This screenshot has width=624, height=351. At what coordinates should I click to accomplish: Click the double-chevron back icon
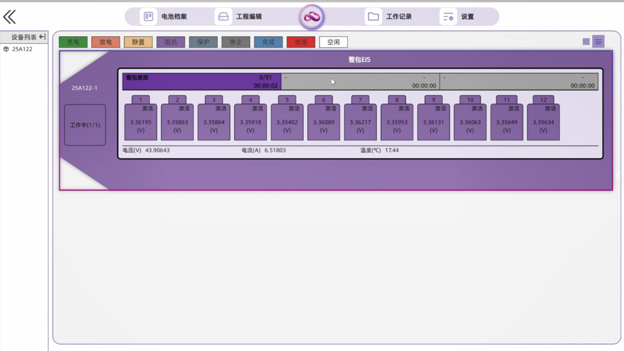[10, 17]
